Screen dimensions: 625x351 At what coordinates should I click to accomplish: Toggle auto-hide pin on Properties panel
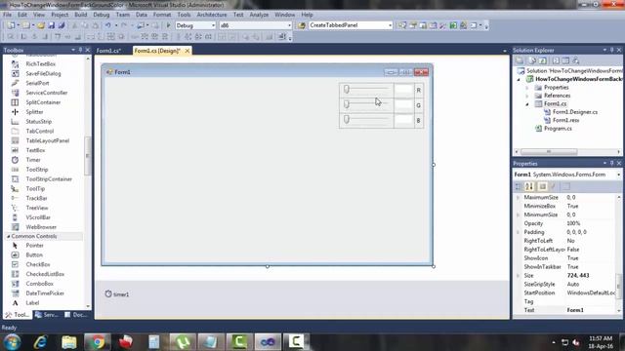(612, 163)
